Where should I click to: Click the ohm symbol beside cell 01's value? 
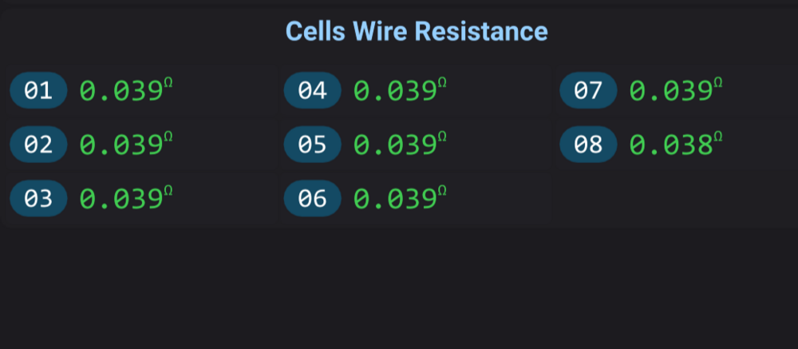tap(168, 82)
